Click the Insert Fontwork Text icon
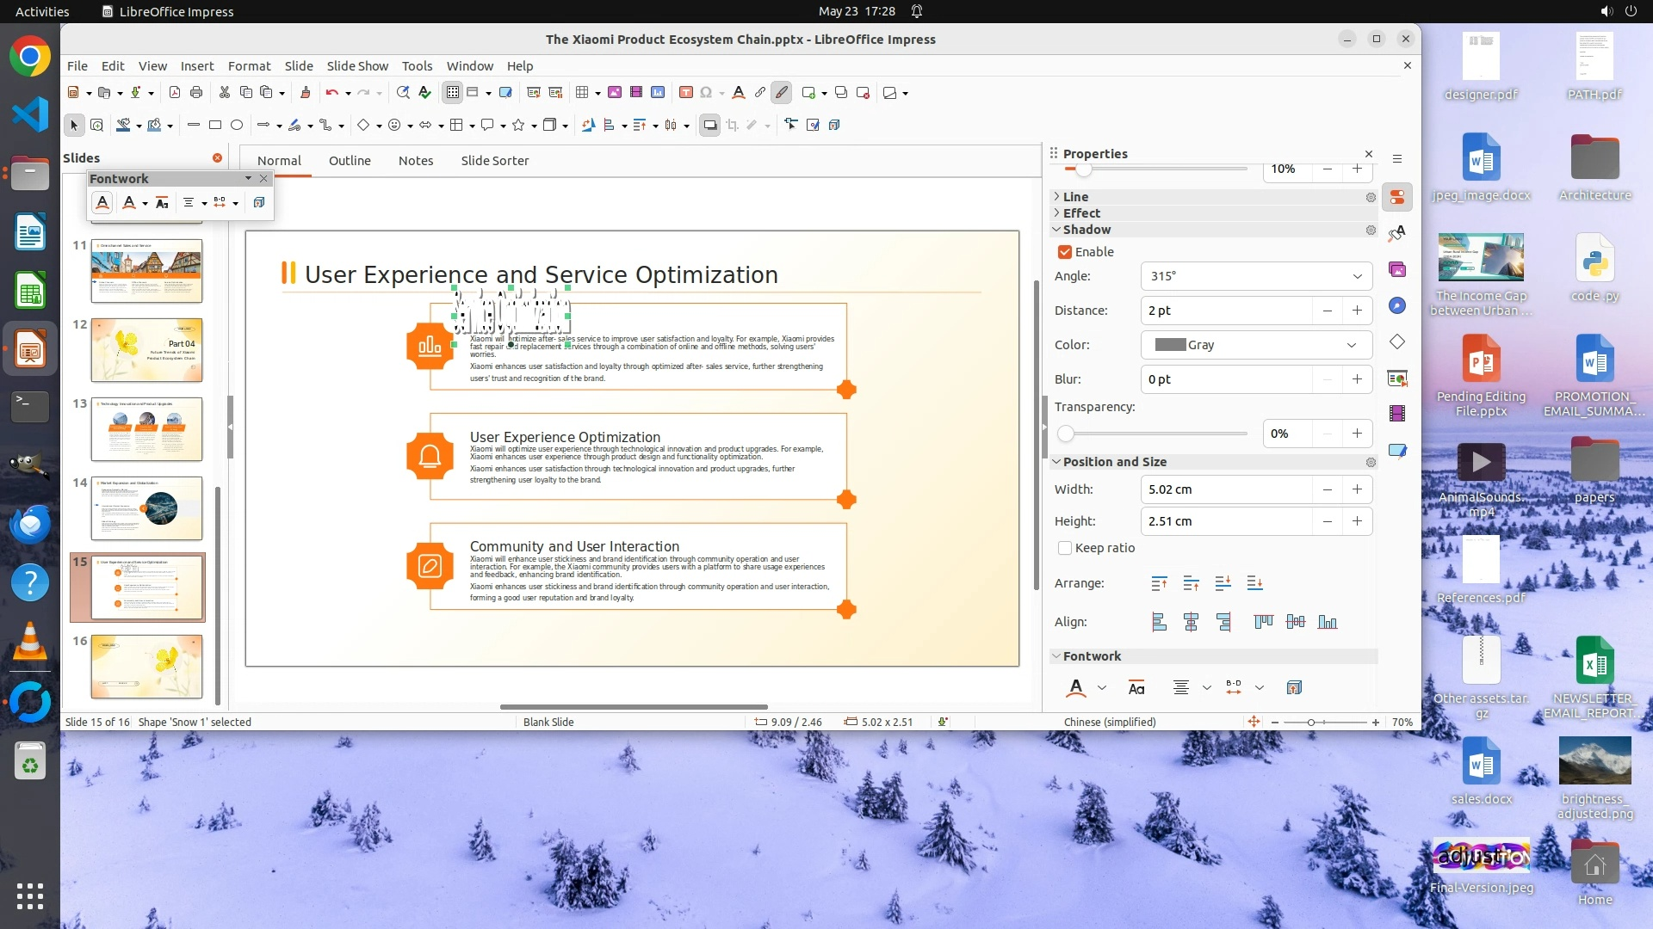Screen dimensions: 1653x929 pos(738,93)
